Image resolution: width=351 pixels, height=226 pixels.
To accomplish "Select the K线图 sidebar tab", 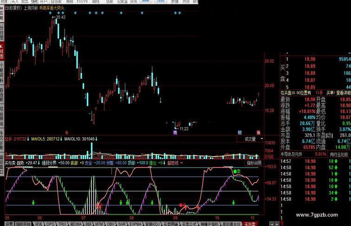I will [1, 52].
